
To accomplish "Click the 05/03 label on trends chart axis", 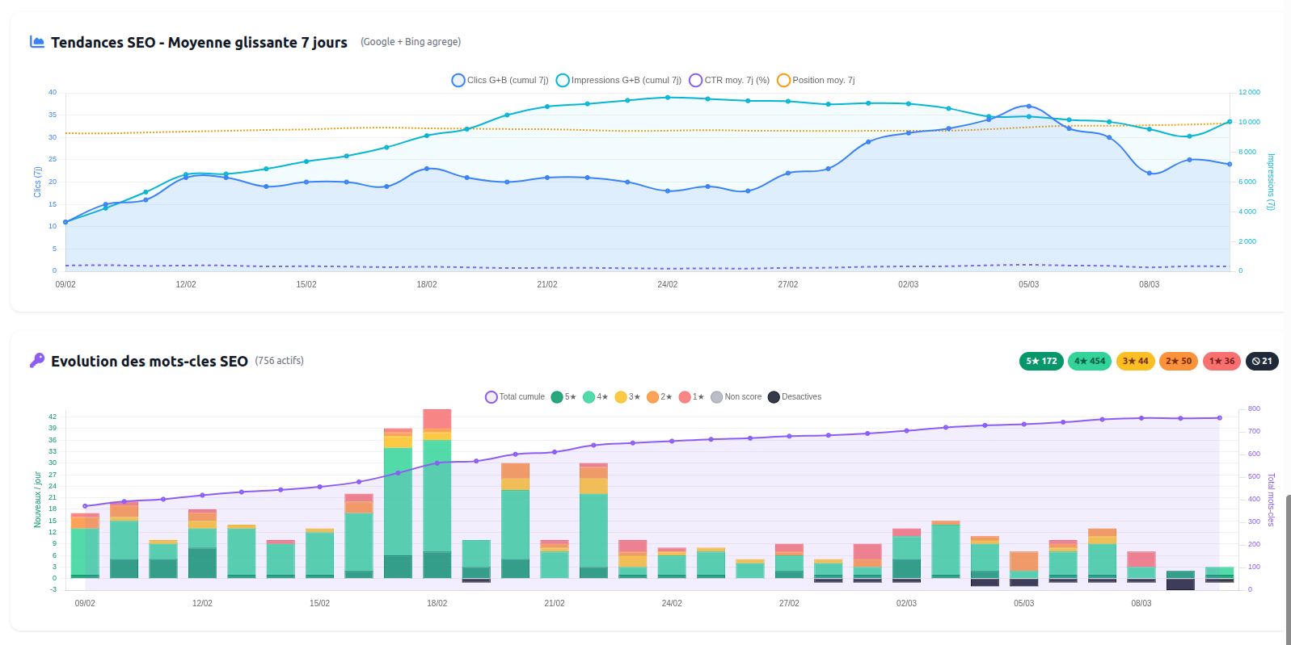I will (x=1029, y=284).
